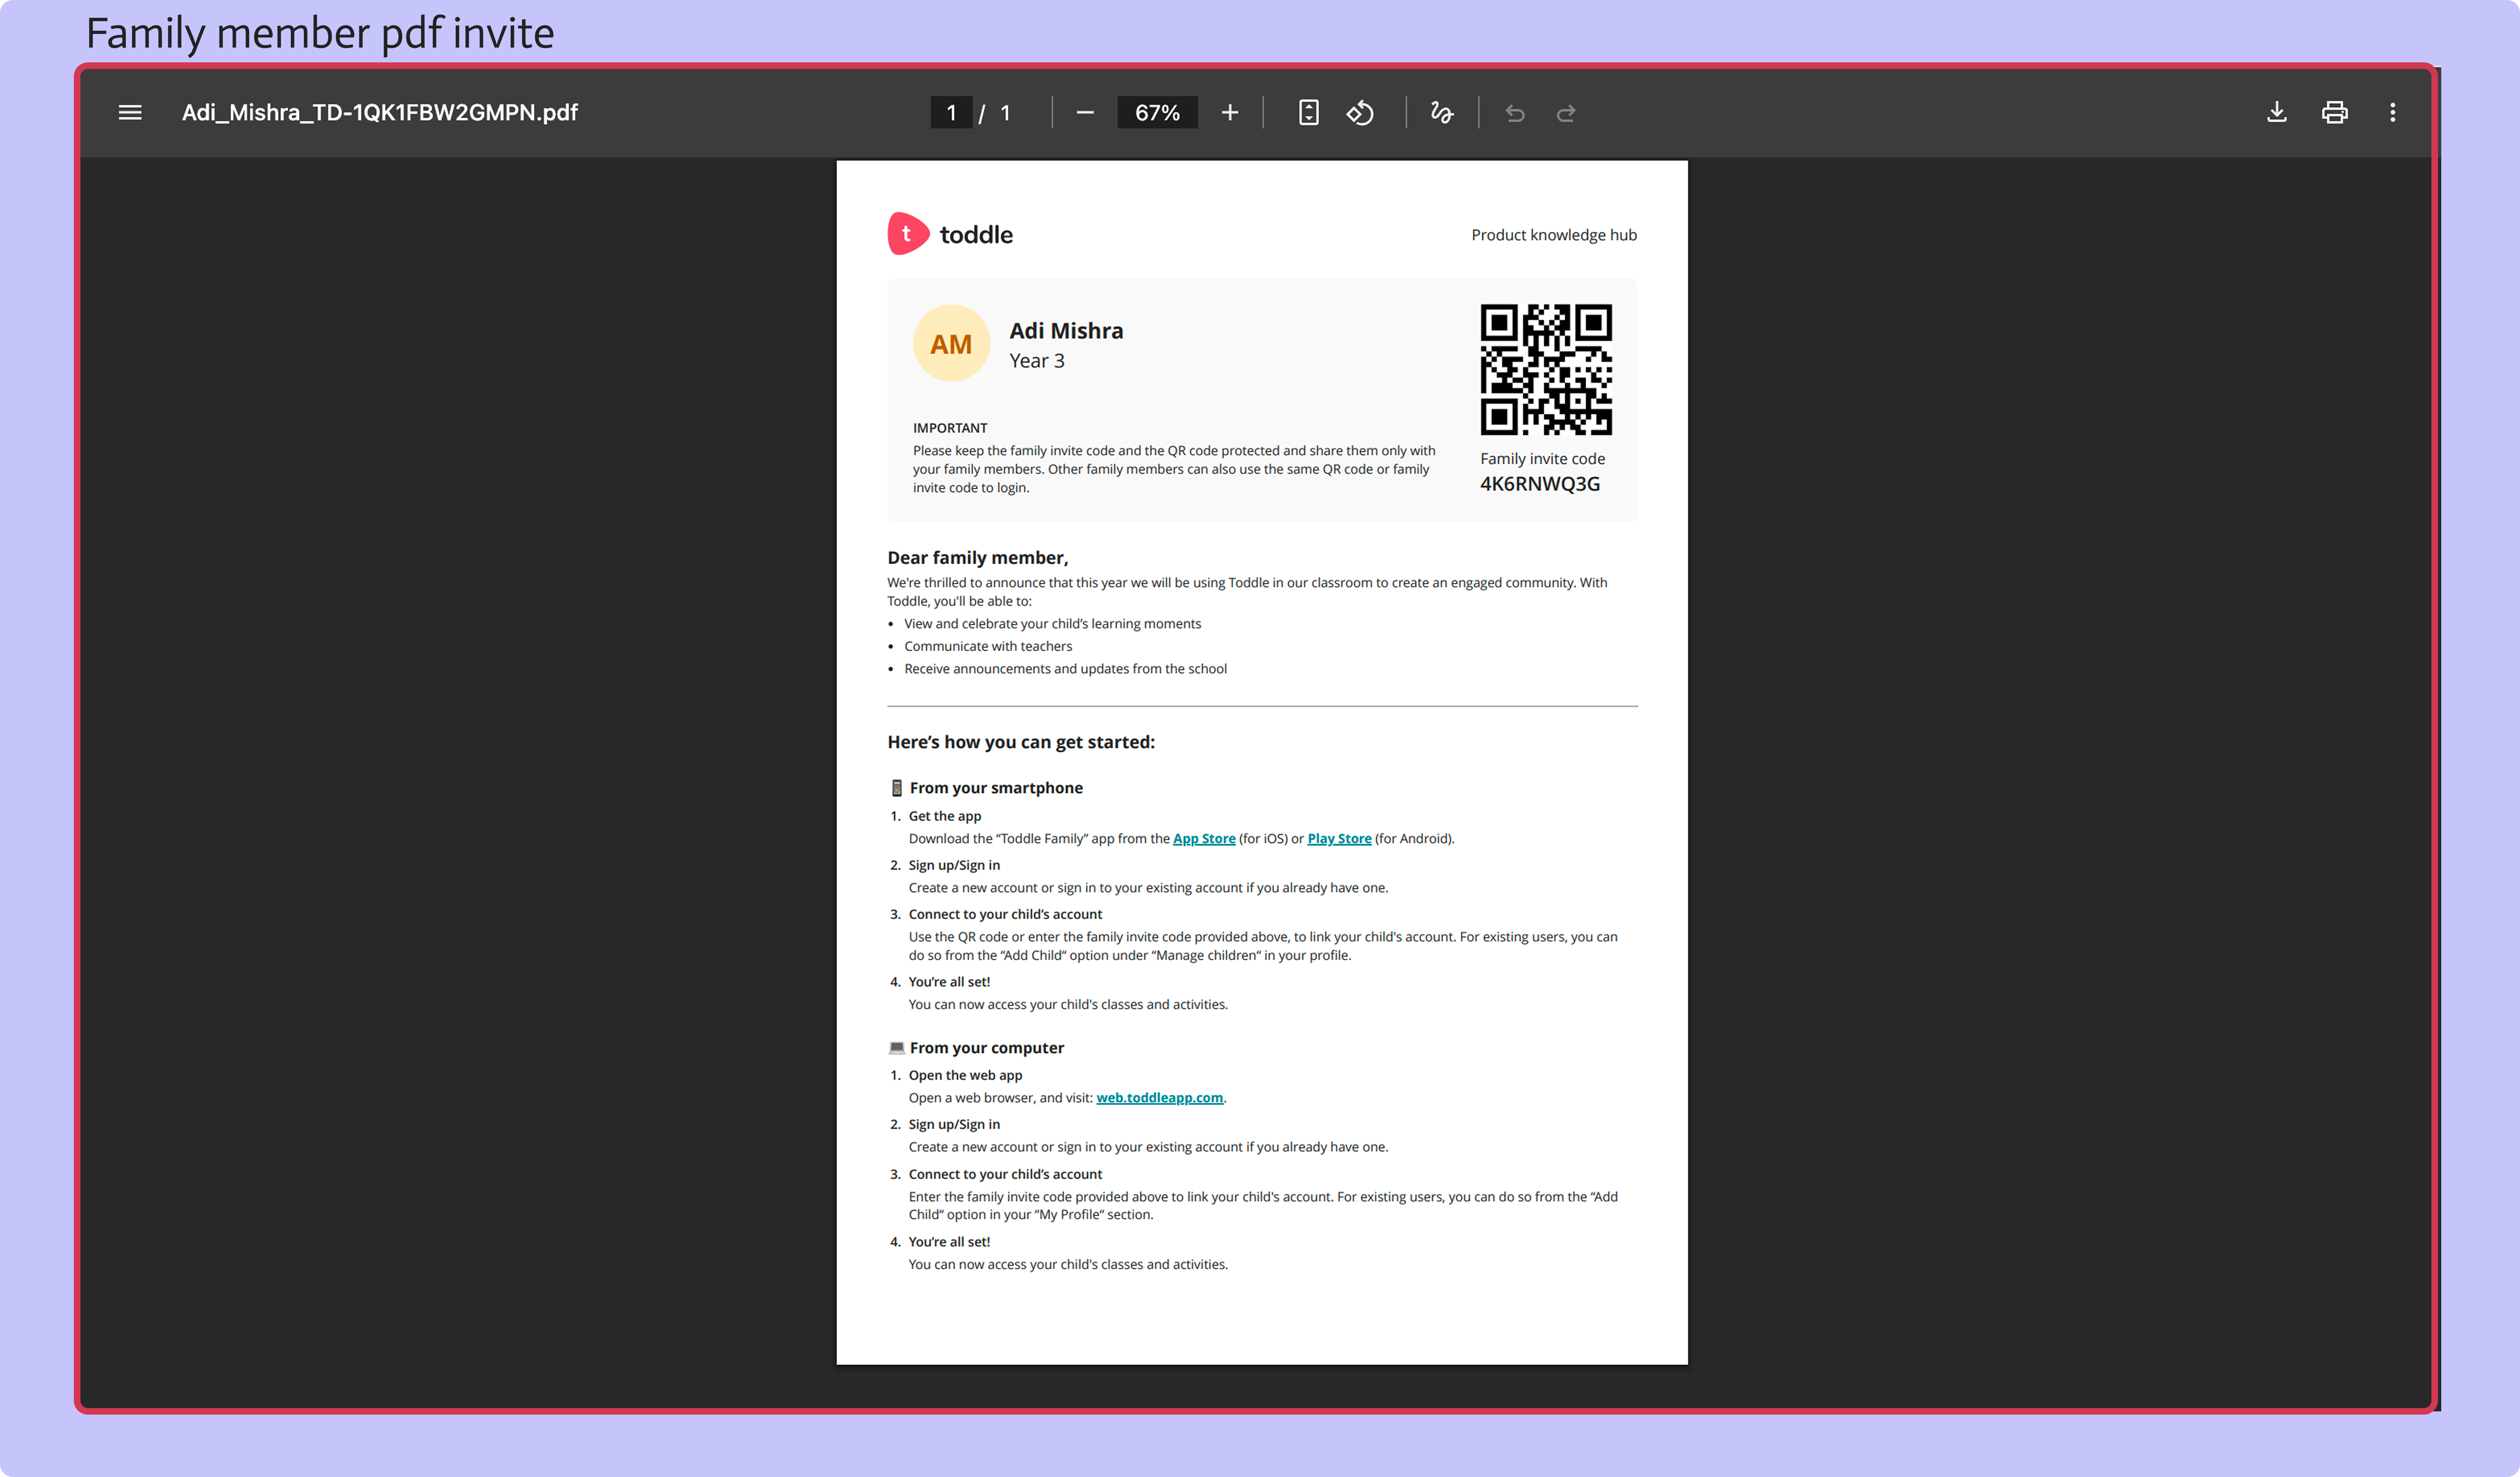Open the Play Store link
Image resolution: width=2520 pixels, height=1477 pixels.
[1339, 839]
